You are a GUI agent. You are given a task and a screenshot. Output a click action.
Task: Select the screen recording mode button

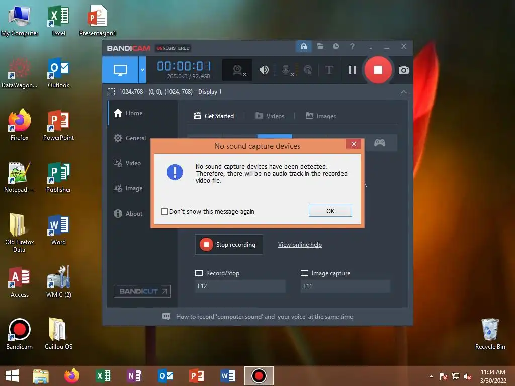(120, 69)
